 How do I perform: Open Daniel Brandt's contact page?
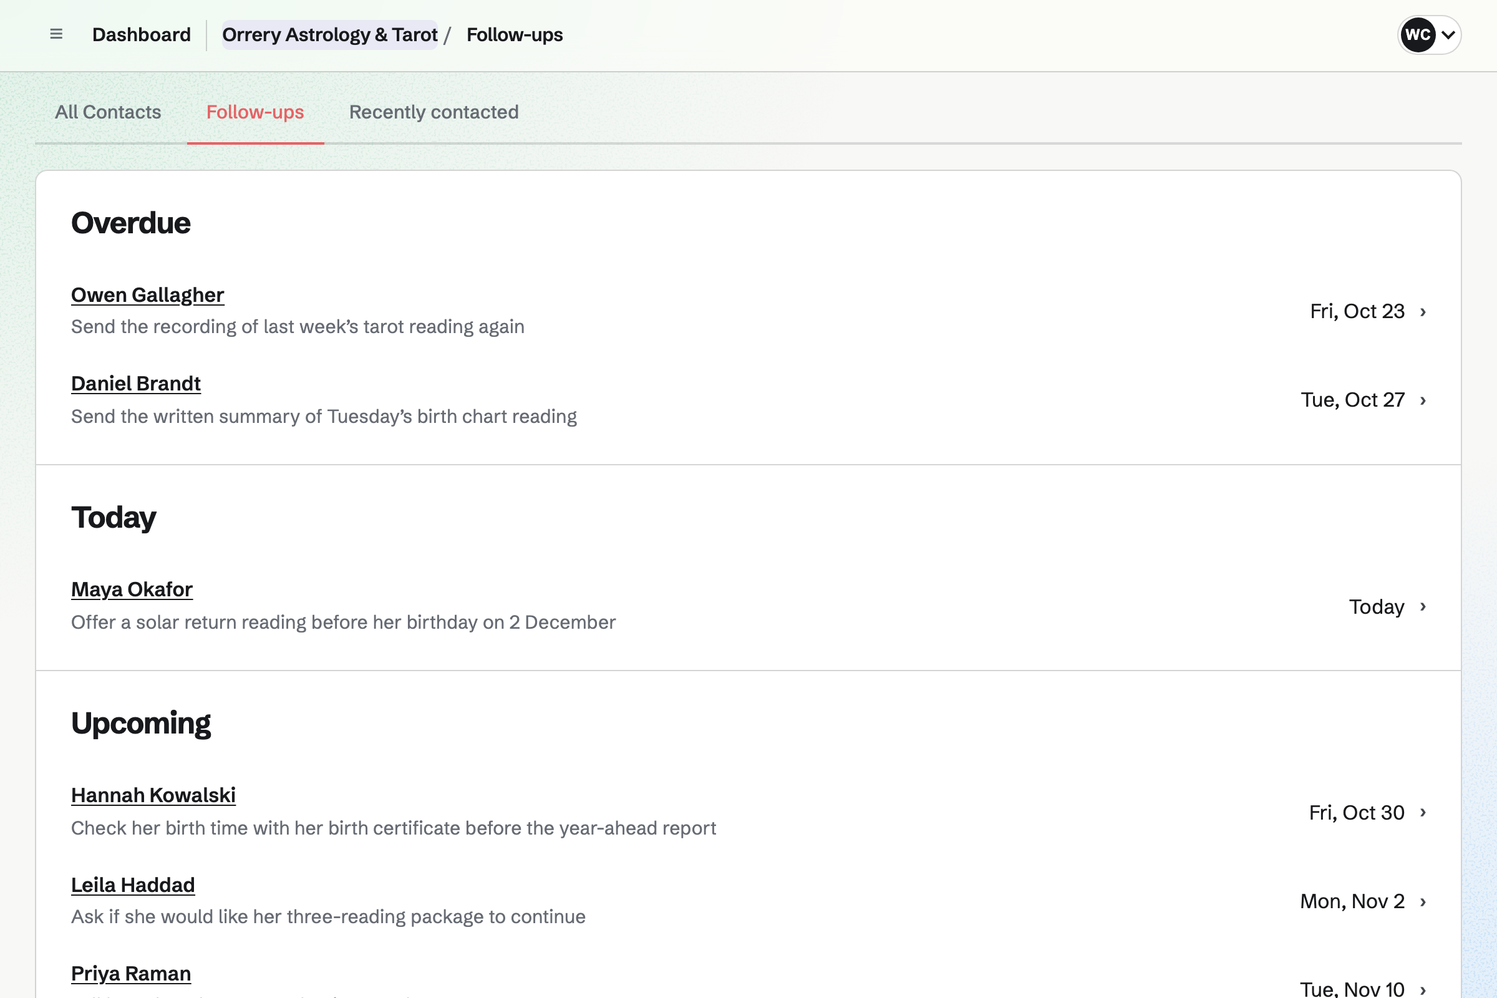pos(135,384)
